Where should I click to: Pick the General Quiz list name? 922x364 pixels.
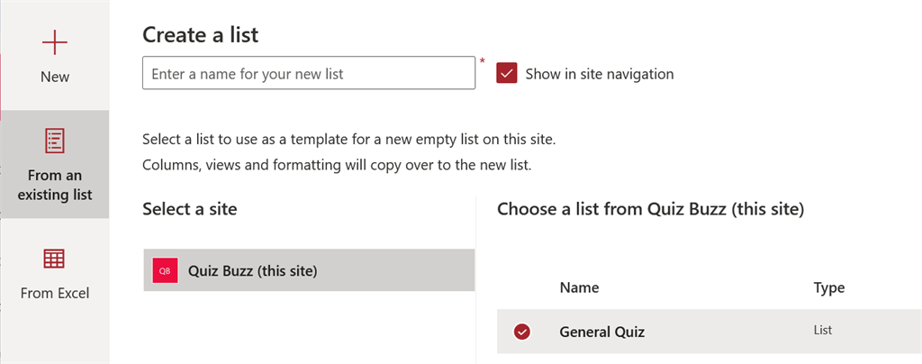(x=602, y=332)
